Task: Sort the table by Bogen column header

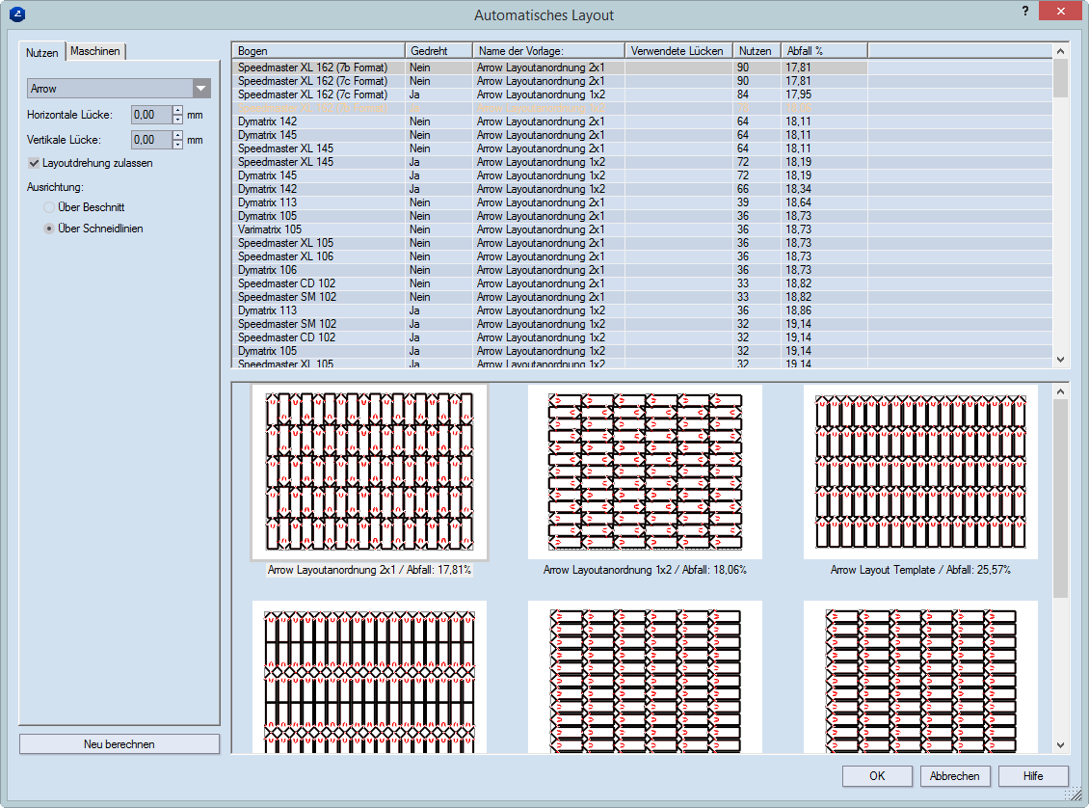Action: 318,50
